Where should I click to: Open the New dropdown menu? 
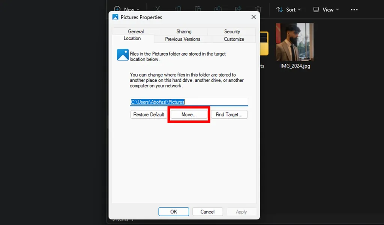point(126,9)
